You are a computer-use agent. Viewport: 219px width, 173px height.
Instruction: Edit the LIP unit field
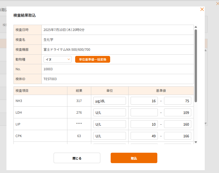[109, 124]
